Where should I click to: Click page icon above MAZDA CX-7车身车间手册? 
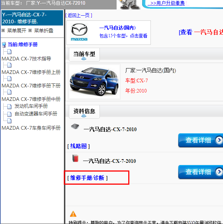pyautogui.click(x=9, y=121)
